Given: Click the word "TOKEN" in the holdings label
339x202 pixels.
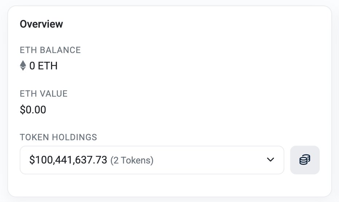Looking at the screenshot, I should [x=35, y=137].
